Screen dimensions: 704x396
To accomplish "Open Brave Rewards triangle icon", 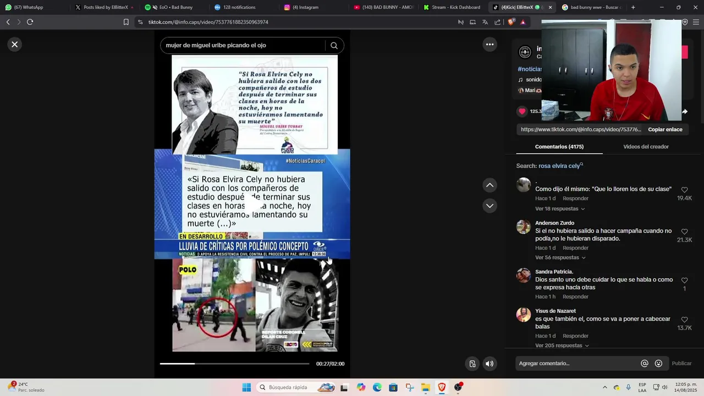I will pyautogui.click(x=523, y=22).
